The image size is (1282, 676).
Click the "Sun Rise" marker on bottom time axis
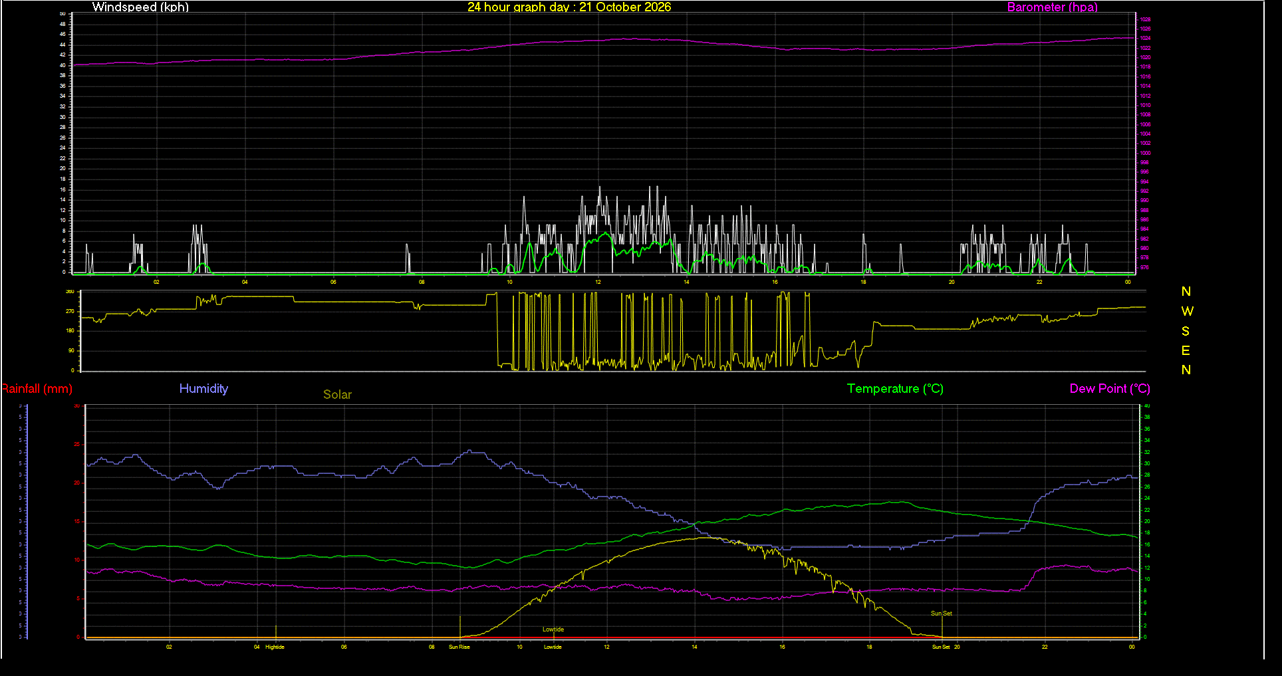[x=459, y=647]
